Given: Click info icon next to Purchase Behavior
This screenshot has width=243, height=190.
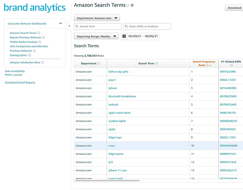Looking at the screenshot, I should pyautogui.click(x=34, y=51).
